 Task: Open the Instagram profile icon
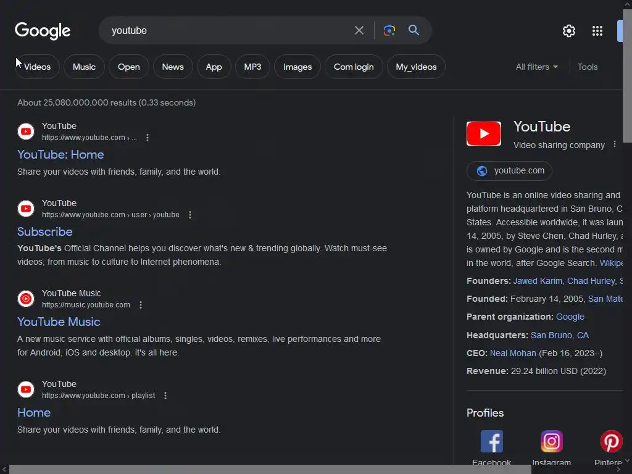(x=551, y=441)
